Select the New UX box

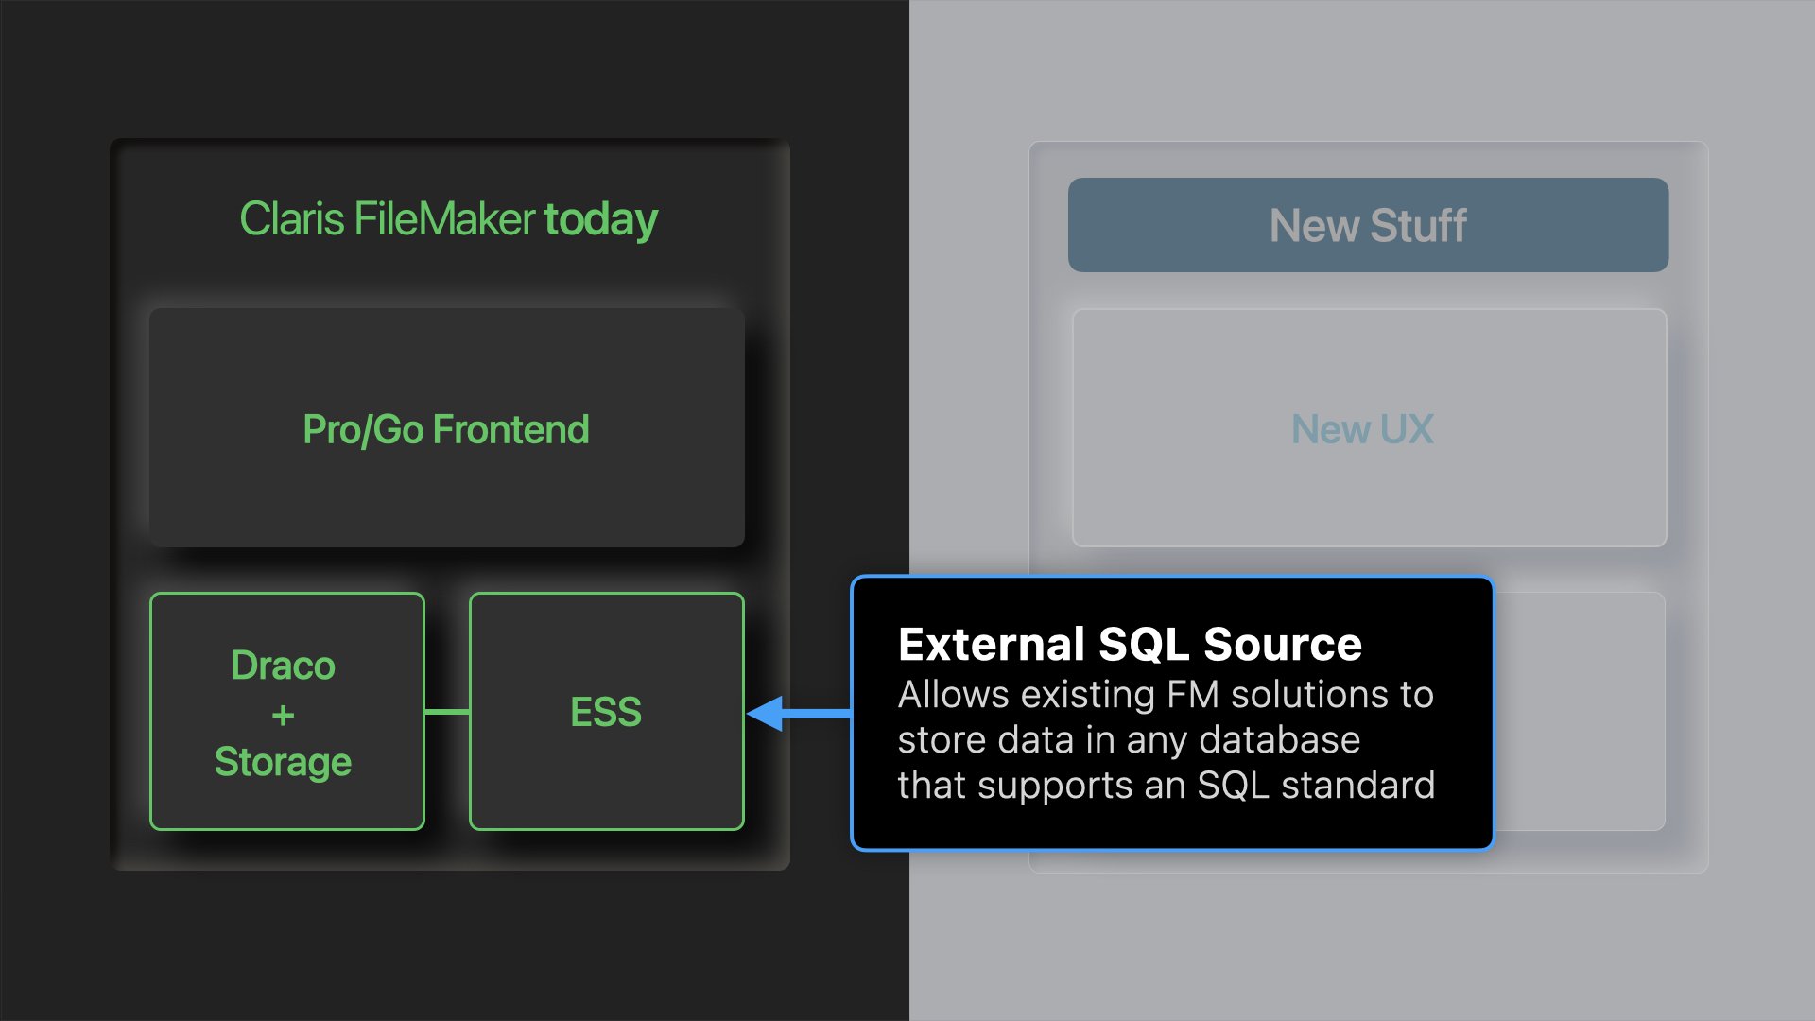pyautogui.click(x=1369, y=427)
